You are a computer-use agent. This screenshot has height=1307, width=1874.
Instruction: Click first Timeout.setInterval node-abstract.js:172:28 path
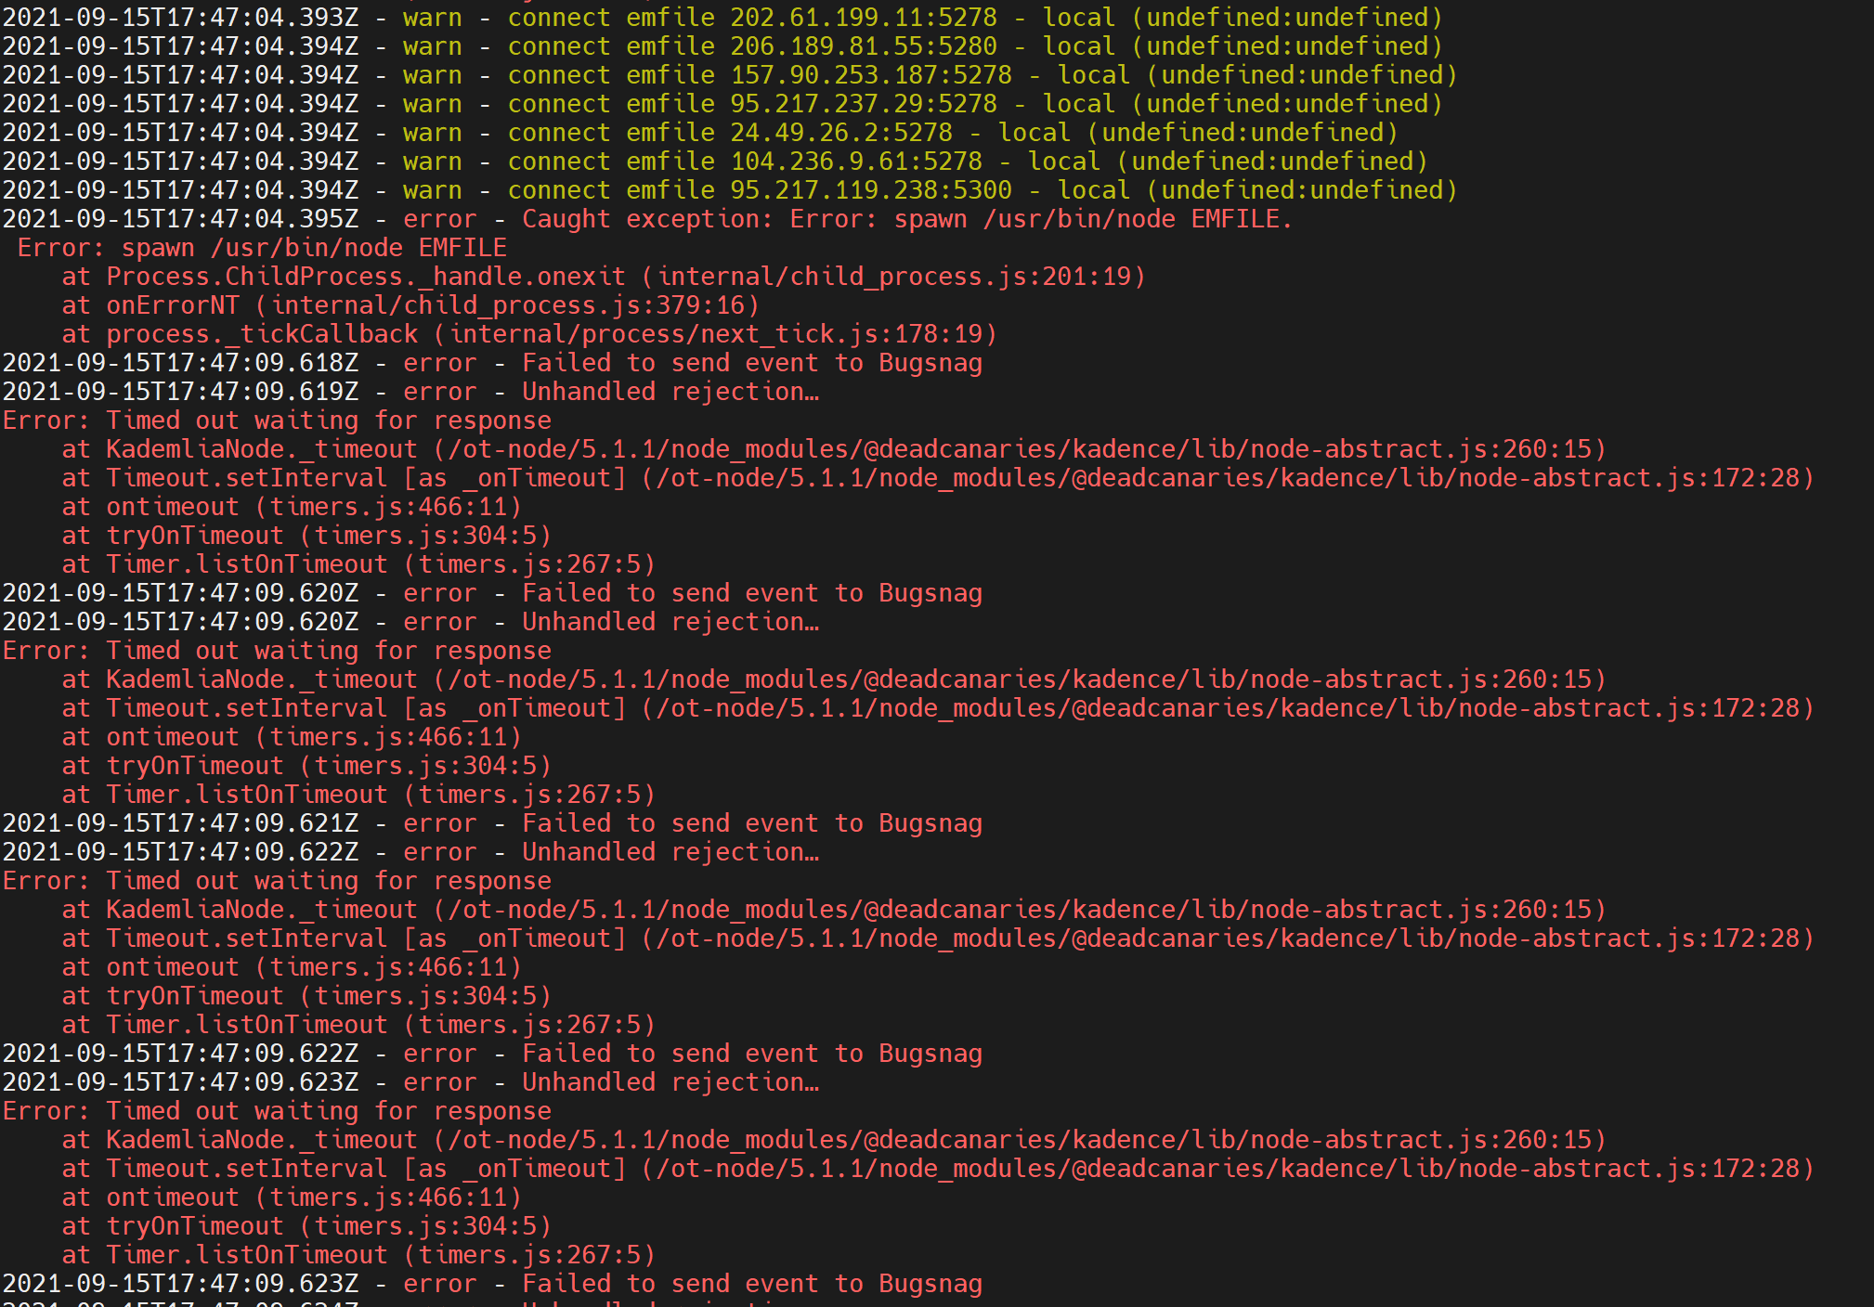point(1228,478)
